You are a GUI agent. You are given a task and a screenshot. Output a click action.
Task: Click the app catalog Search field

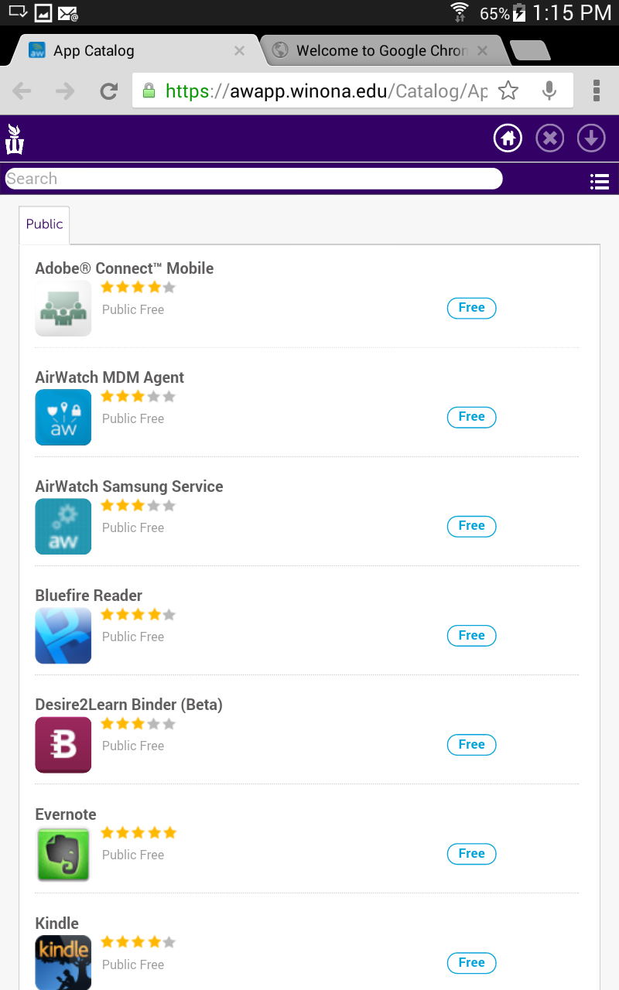[x=253, y=179]
